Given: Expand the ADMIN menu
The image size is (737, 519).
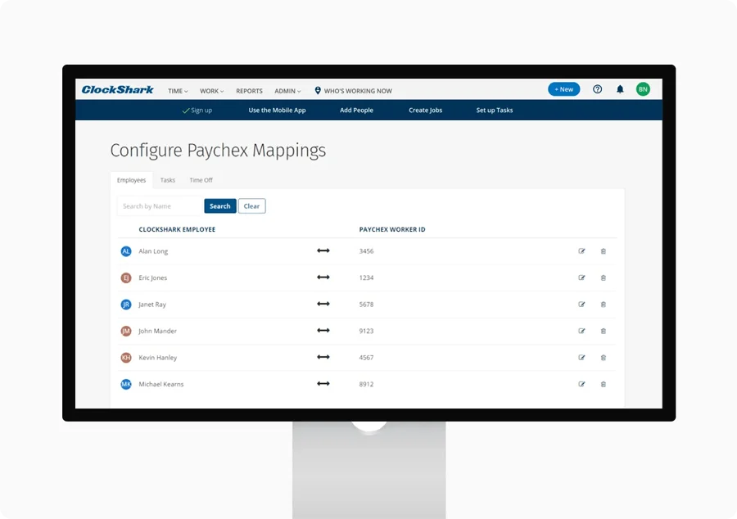Looking at the screenshot, I should pyautogui.click(x=287, y=91).
